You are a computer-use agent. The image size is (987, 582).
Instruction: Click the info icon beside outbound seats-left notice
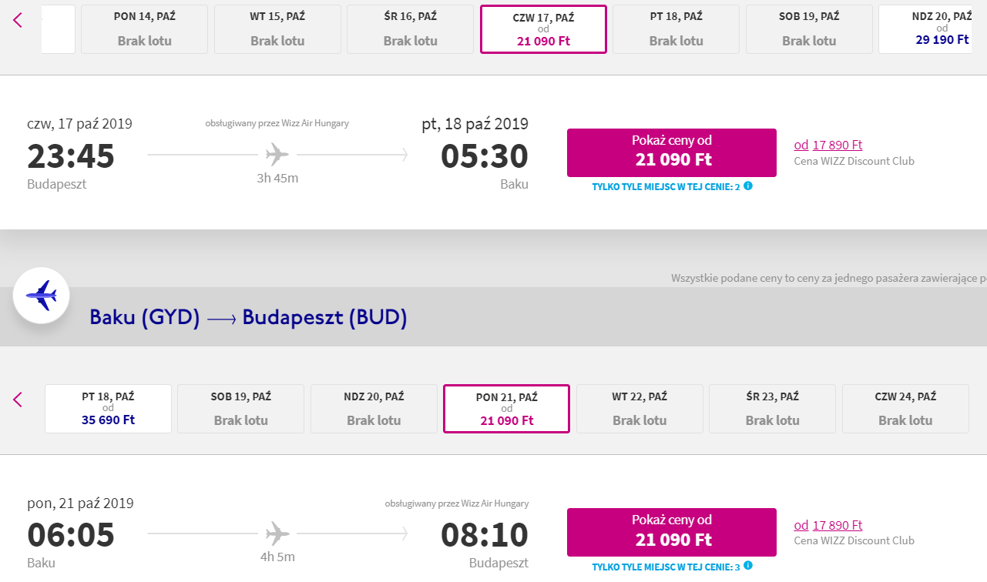click(x=748, y=186)
